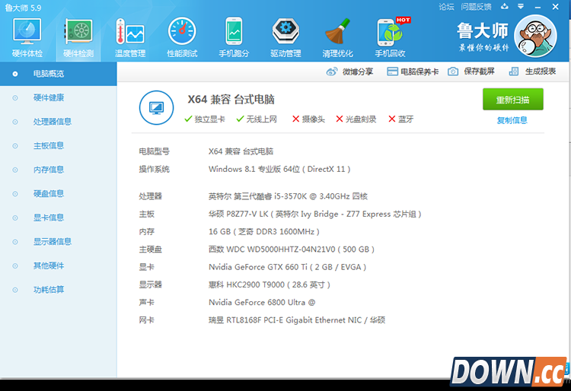Click the 电脑型号 X64 兼容 value
Image resolution: width=571 pixels, height=391 pixels.
241,151
